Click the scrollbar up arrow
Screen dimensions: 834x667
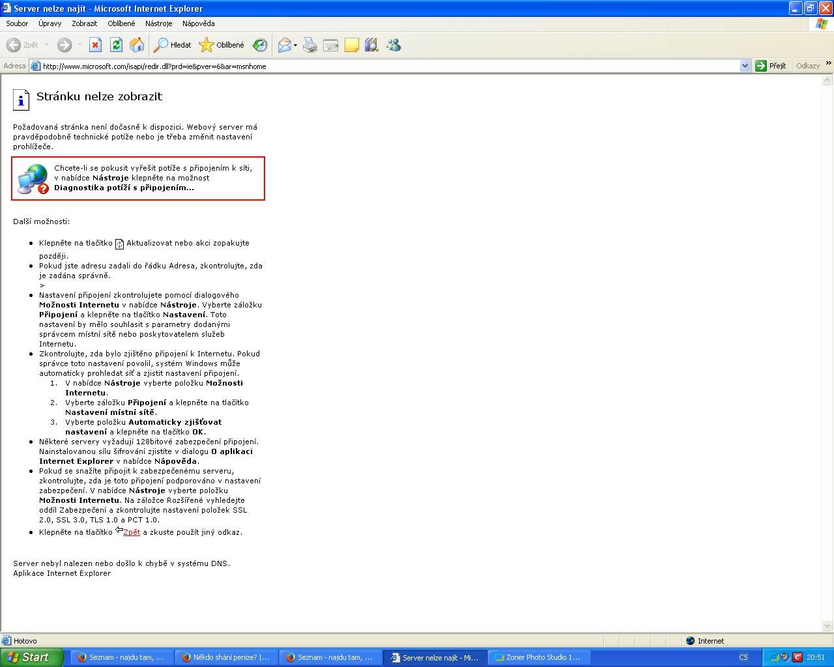[827, 81]
